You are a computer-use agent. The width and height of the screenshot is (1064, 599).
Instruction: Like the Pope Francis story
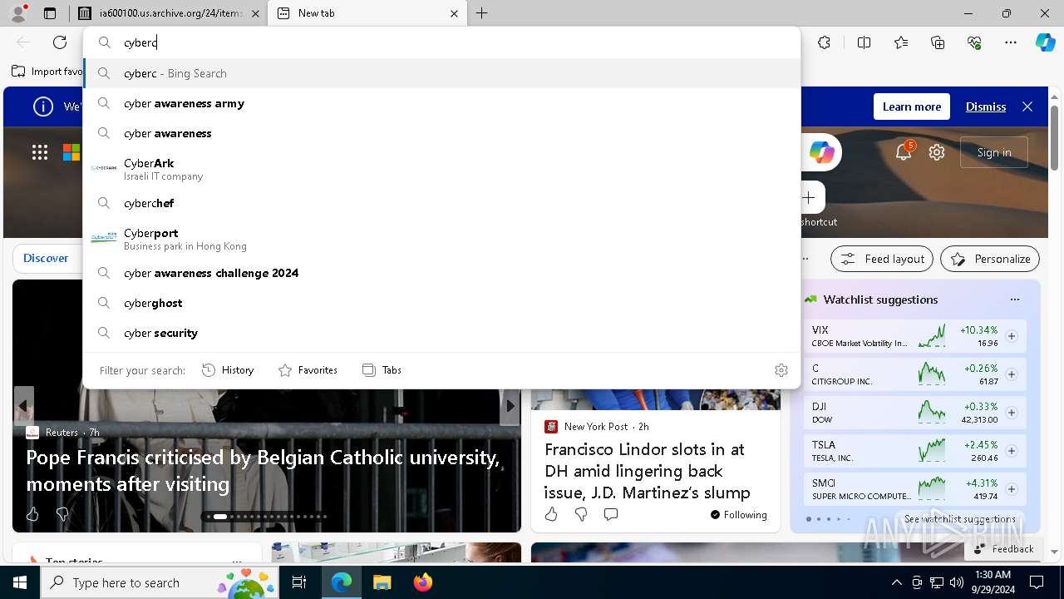[x=32, y=515]
